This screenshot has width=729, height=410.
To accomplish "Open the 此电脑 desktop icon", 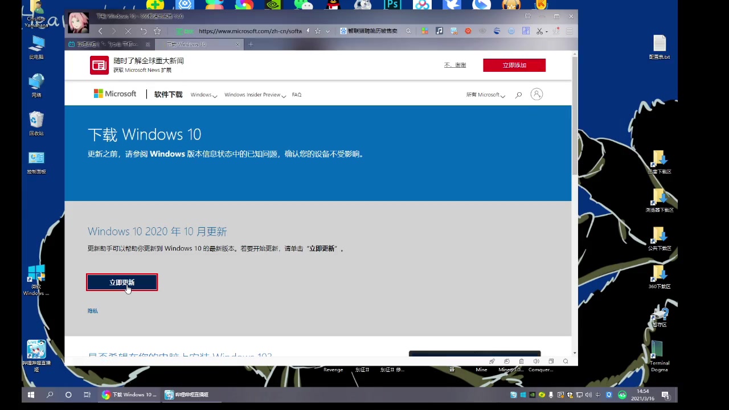I will click(36, 48).
